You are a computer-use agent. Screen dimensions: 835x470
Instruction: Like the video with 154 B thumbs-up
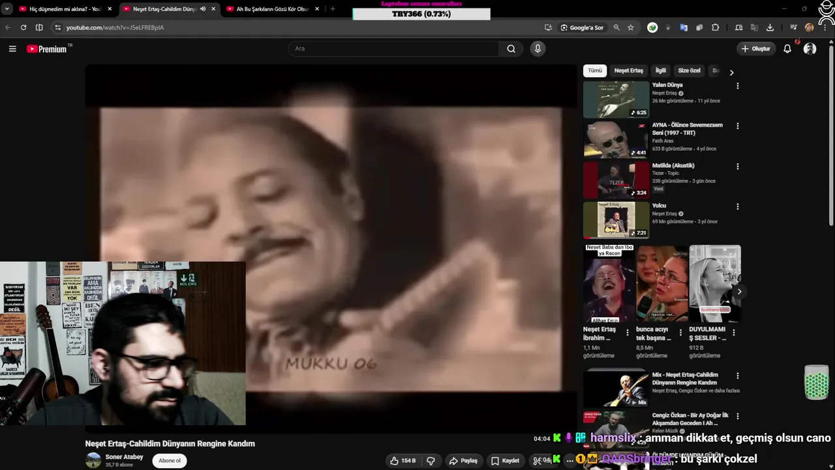pyautogui.click(x=402, y=461)
